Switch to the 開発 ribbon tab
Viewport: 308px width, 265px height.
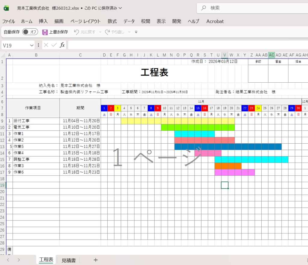(177, 21)
